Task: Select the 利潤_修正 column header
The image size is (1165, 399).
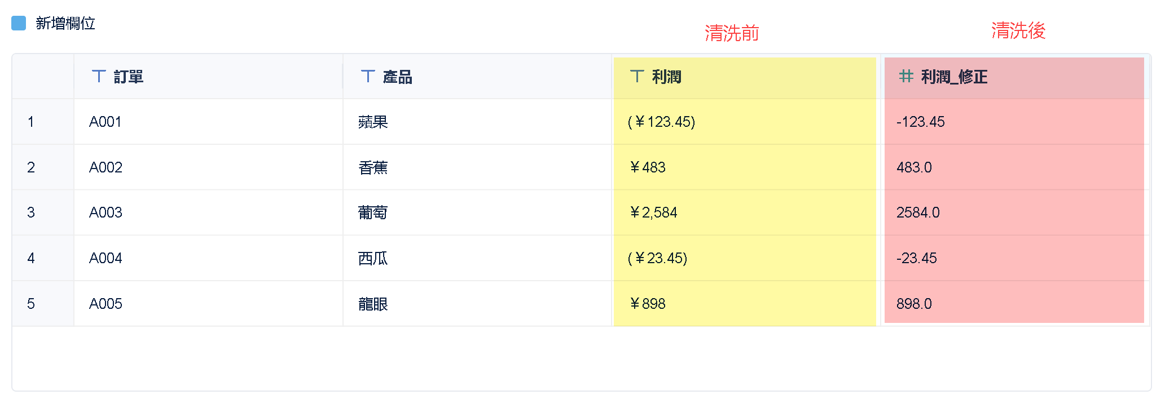Action: click(x=954, y=77)
